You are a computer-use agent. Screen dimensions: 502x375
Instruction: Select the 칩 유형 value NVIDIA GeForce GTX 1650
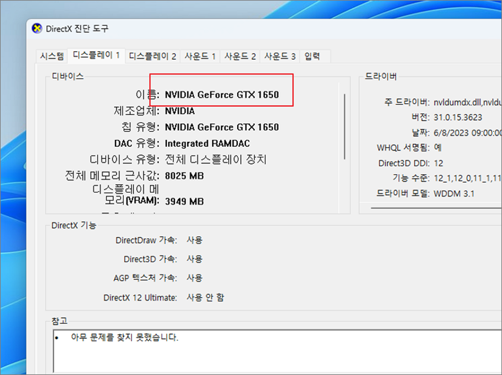(222, 127)
